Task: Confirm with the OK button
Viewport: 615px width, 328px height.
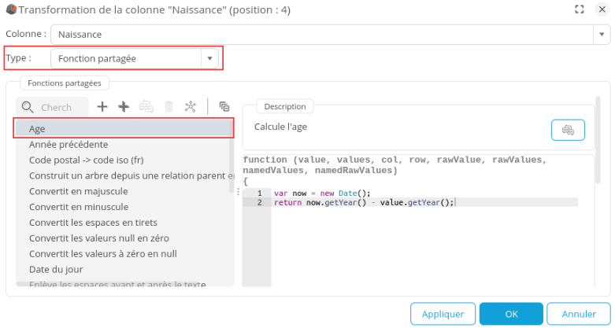Action: tap(511, 314)
